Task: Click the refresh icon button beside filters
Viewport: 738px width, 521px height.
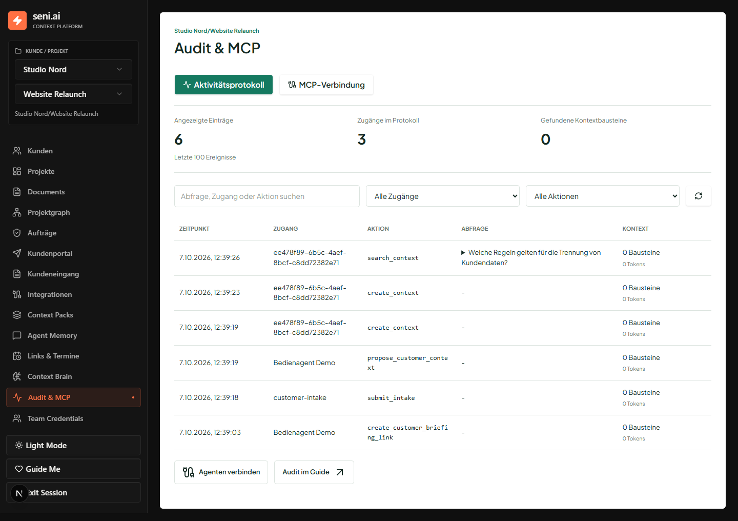Action: 698,196
